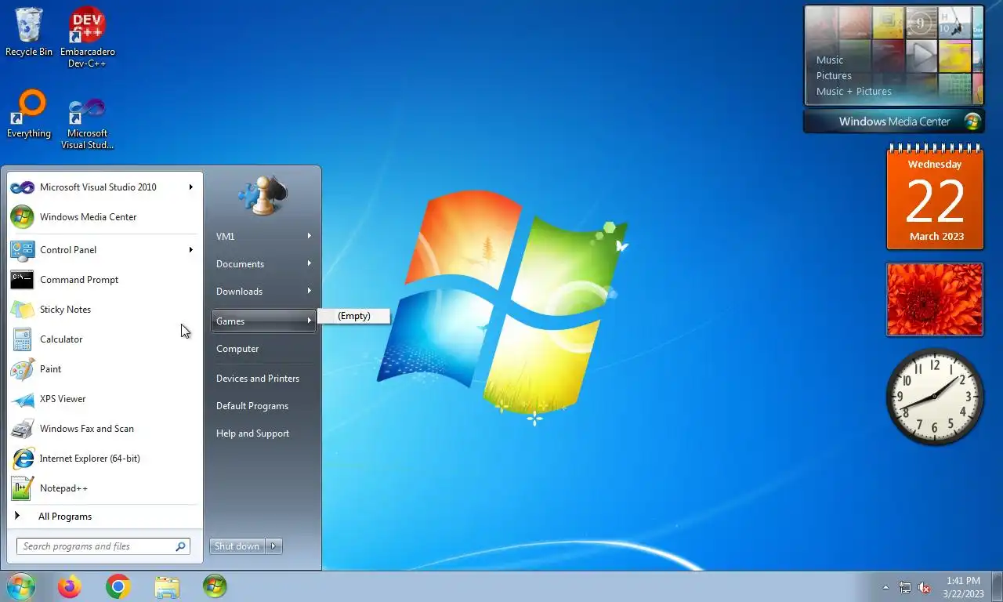Expand the Downloads submenu arrow
The image size is (1003, 602).
(310, 291)
